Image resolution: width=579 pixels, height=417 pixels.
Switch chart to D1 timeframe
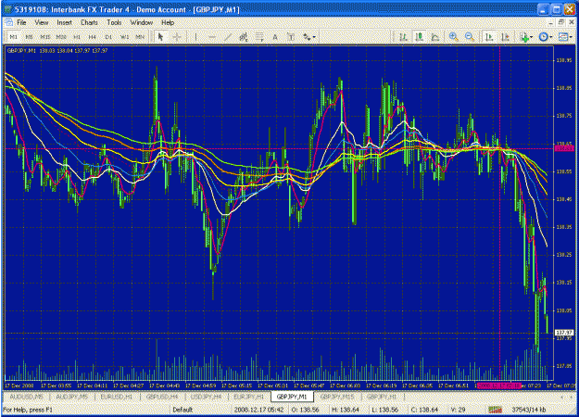point(108,36)
